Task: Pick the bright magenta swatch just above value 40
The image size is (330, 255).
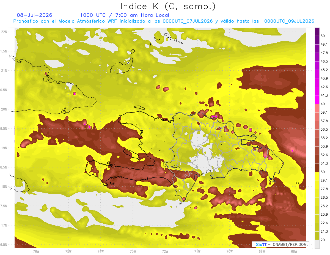Action: coord(317,100)
